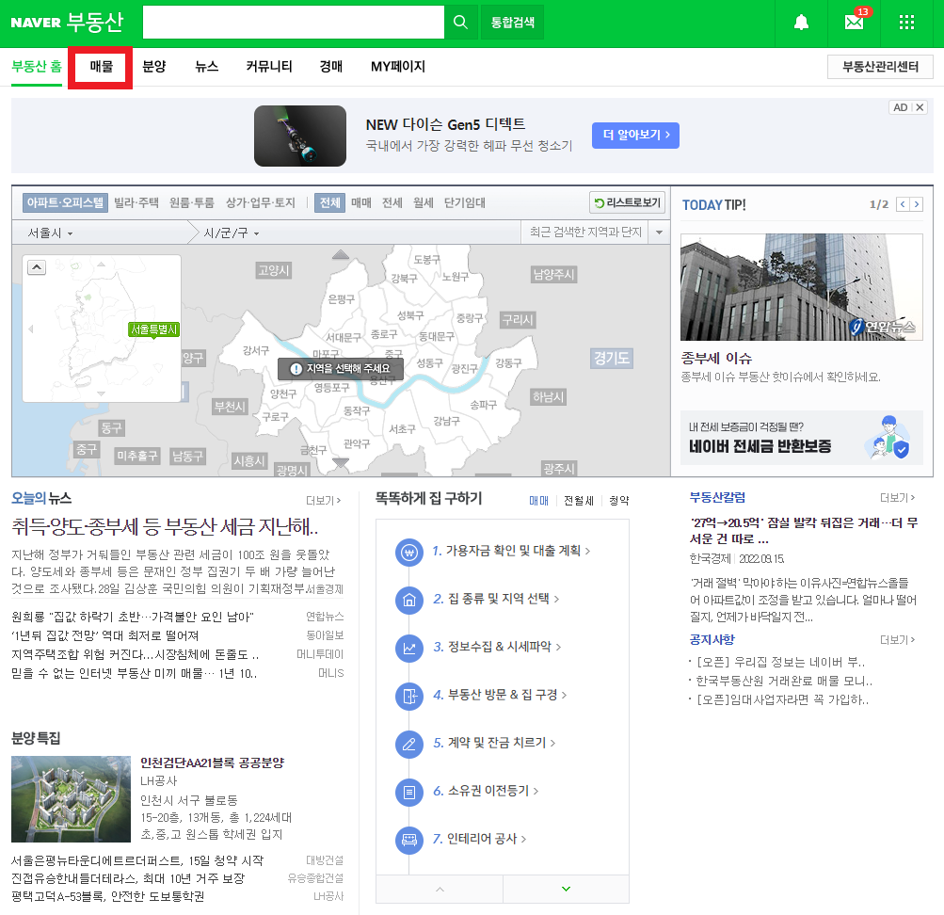944x915 pixels.
Task: Click the sofa step 7 icon
Action: pos(409,840)
